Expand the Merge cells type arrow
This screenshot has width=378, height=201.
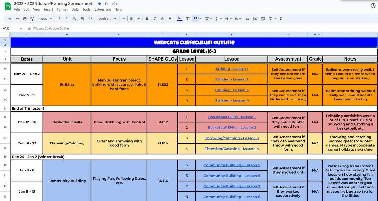point(200,19)
